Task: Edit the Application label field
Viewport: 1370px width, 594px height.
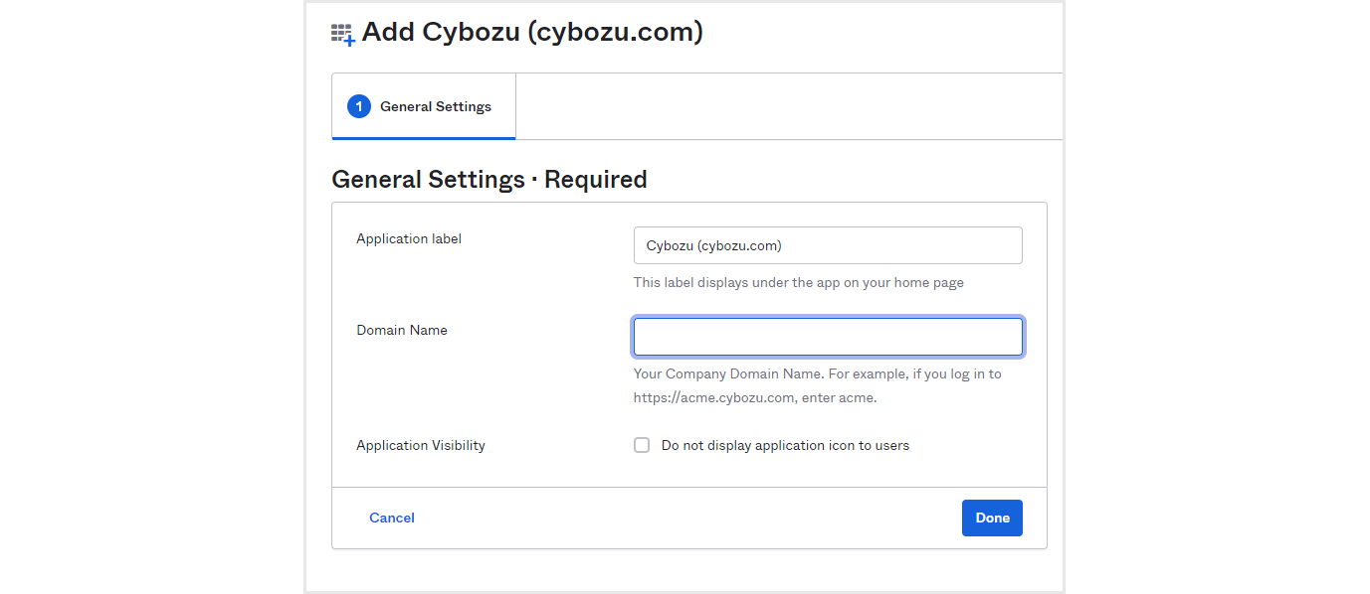Action: [828, 245]
